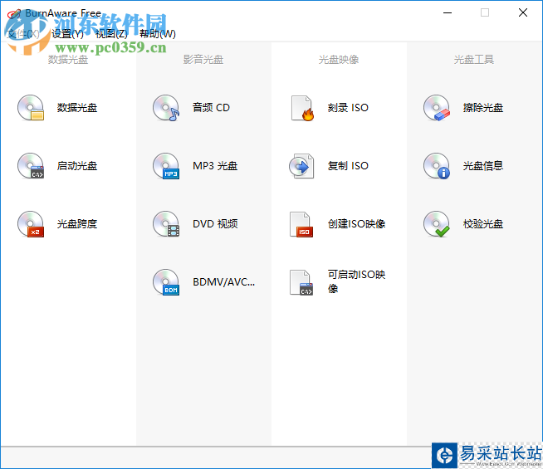The width and height of the screenshot is (543, 469).
Task: Minimize the BurnAware Free window
Action: click(x=448, y=12)
